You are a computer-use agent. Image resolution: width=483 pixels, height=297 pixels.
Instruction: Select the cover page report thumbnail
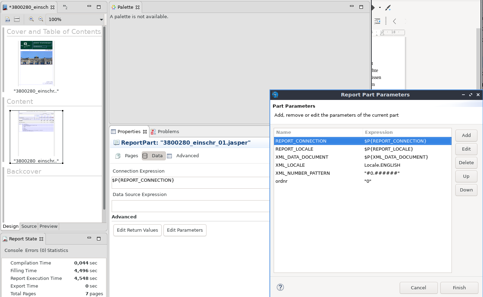tap(36, 63)
